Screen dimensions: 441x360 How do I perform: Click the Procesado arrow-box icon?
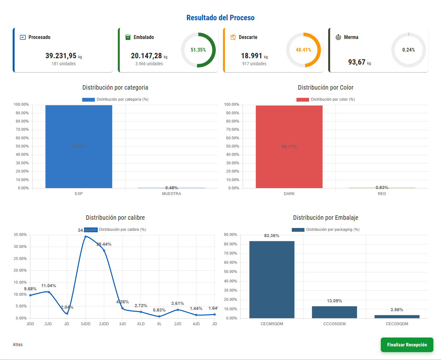pos(22,37)
